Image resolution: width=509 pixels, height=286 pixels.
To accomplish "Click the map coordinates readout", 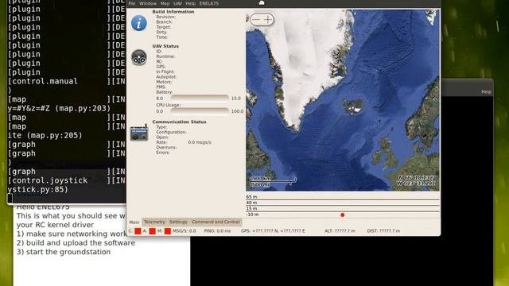I will point(416,180).
